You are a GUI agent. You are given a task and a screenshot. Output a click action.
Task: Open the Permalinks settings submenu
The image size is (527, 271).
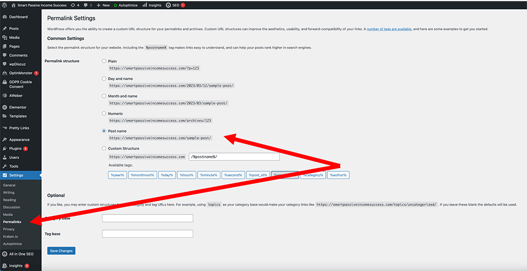click(x=12, y=222)
